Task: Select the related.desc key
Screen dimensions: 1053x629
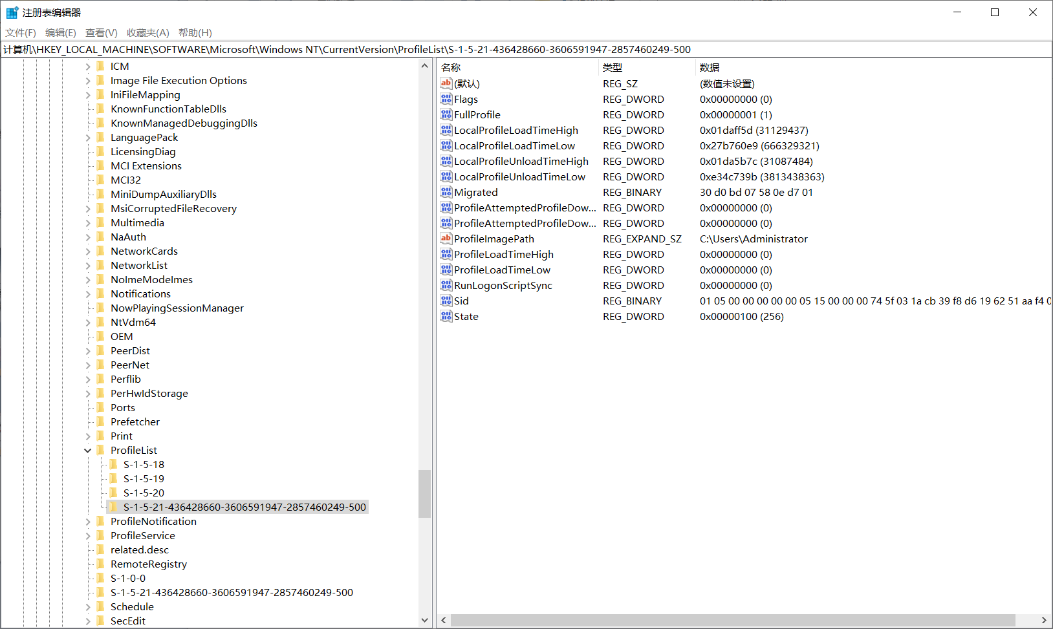Action: click(x=140, y=549)
